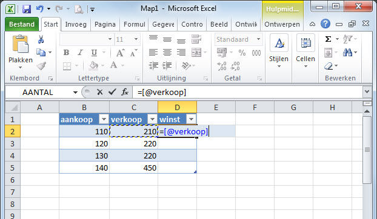Viewport: 377px width, 219px height.
Task: Align text to top of cell
Action: (x=153, y=39)
